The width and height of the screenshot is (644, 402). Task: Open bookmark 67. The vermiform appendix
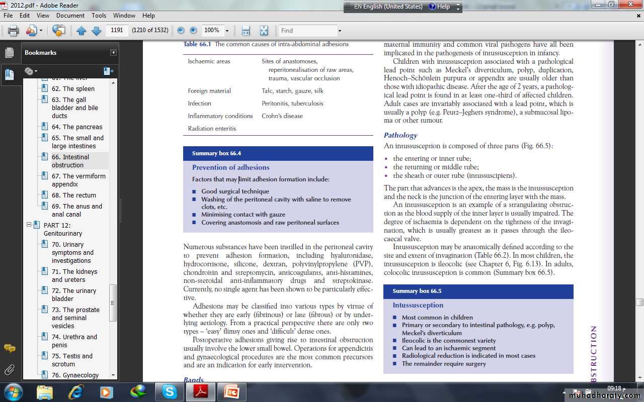78,180
